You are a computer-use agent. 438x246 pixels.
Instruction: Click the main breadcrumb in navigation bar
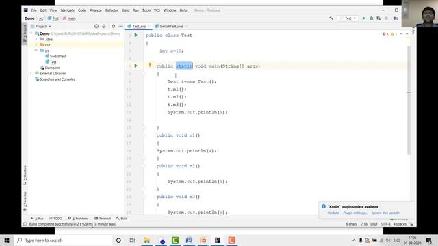[x=69, y=18]
